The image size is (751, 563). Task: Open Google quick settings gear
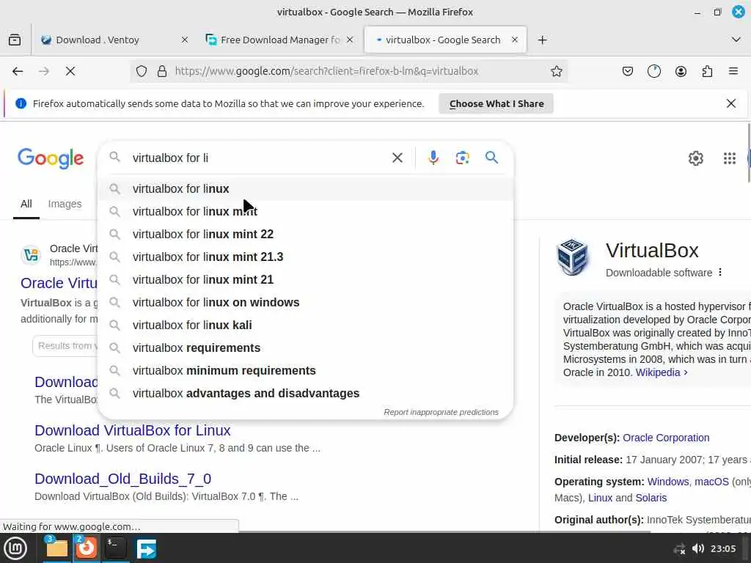point(695,158)
